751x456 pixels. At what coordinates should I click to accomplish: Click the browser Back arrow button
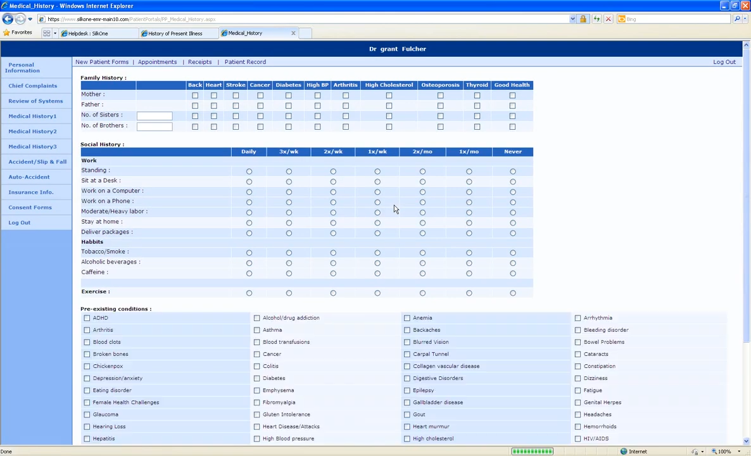[x=8, y=19]
